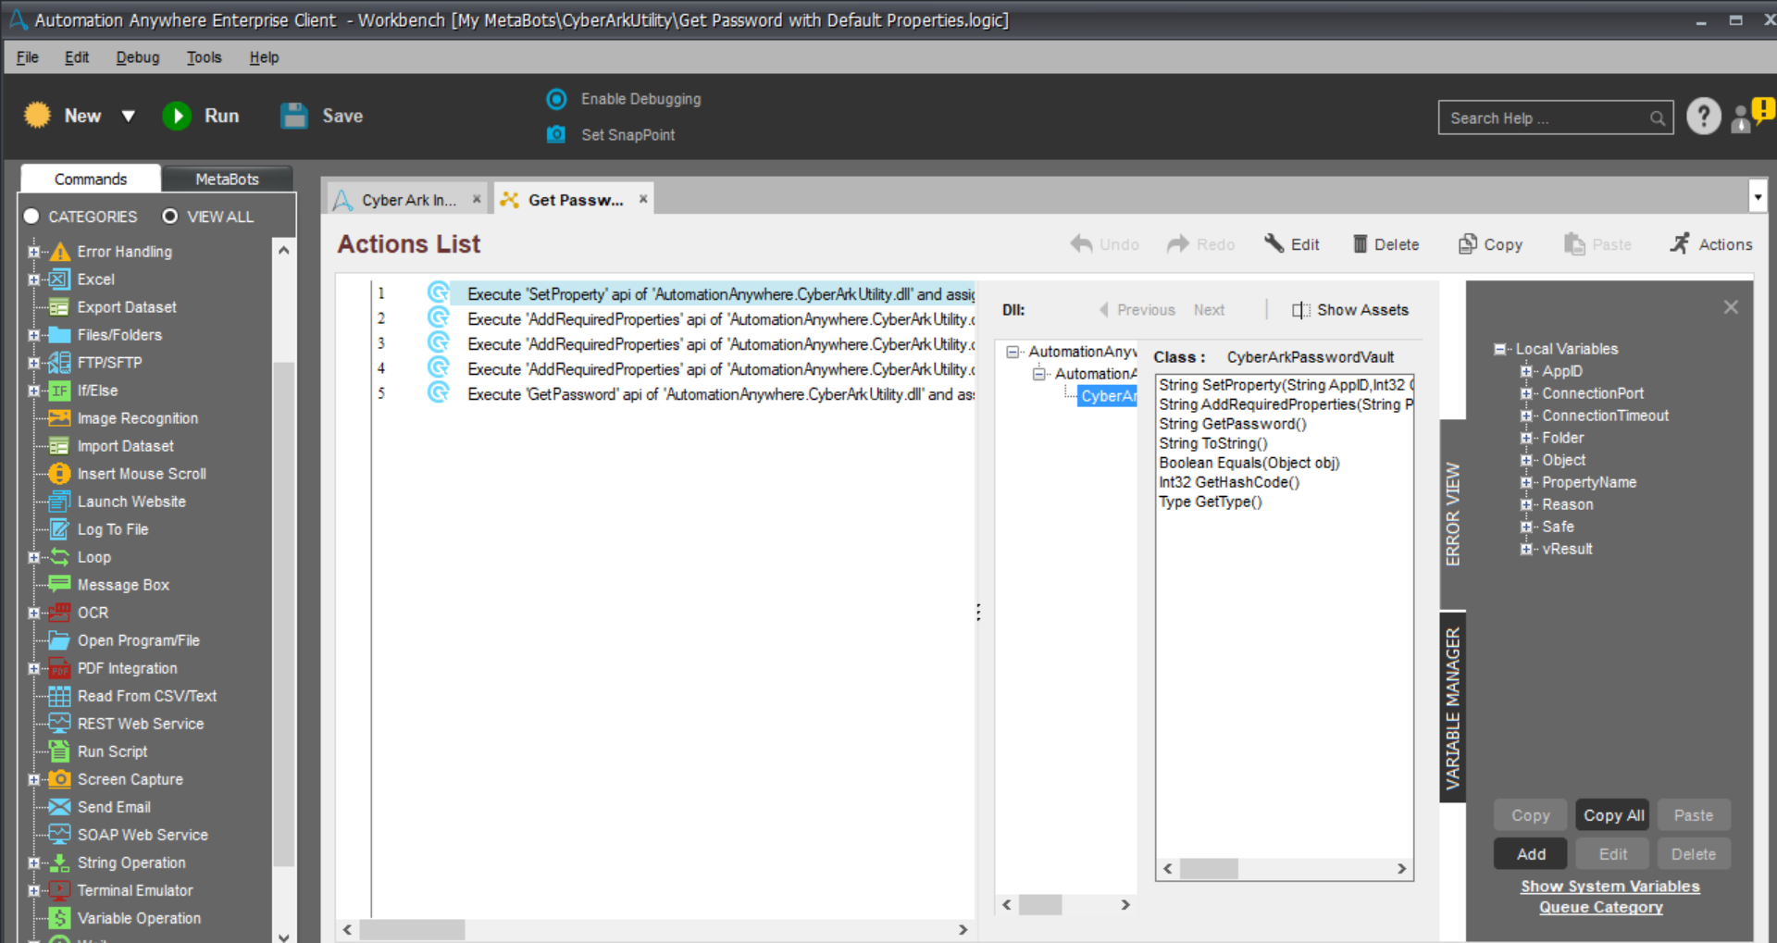Click the Set SnapPoint camera icon
Viewport: 1777px width, 943px height.
556,134
